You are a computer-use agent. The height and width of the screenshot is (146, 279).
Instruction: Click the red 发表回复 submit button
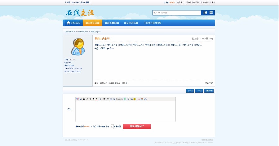click(x=137, y=126)
